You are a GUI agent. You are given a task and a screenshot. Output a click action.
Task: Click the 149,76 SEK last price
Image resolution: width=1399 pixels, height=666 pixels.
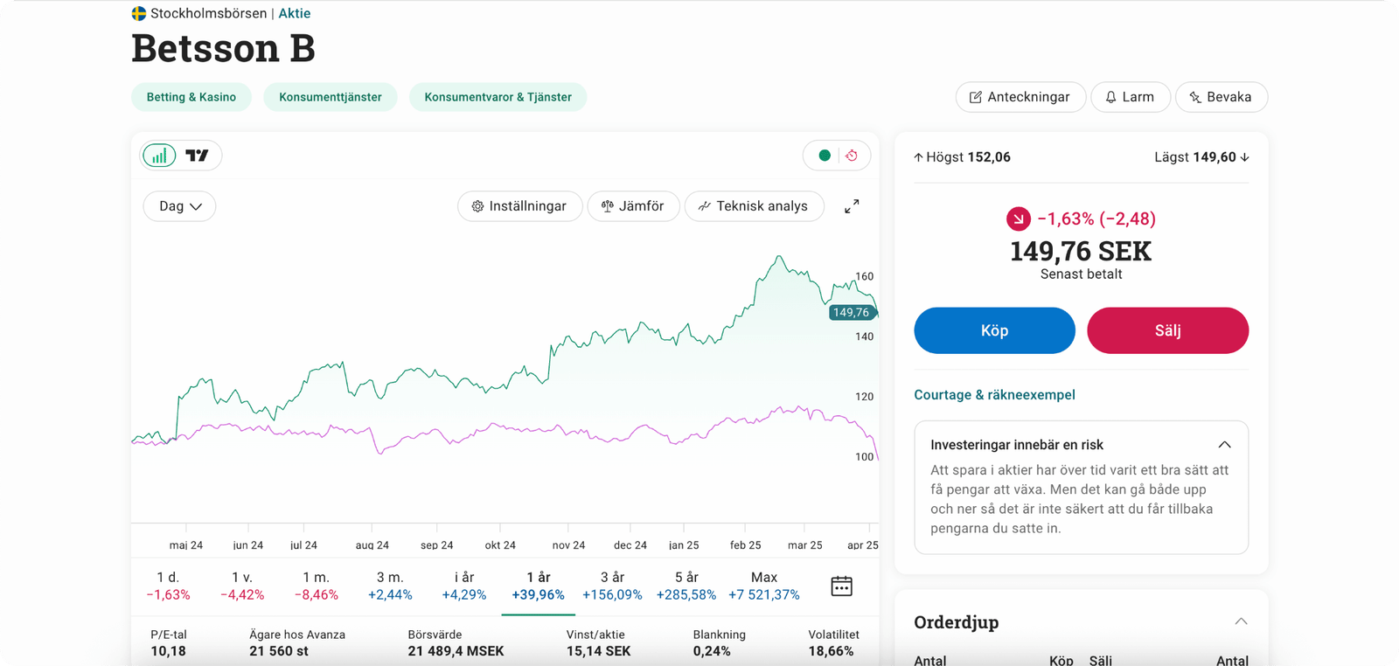[x=1081, y=252]
